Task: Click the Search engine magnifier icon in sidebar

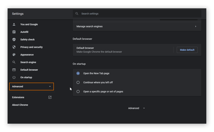Action: coord(14,62)
